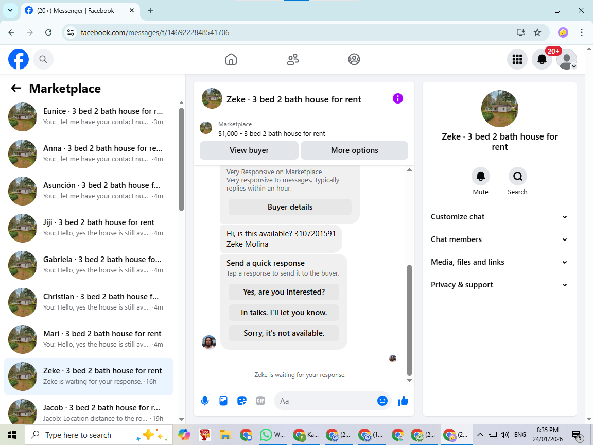
Task: Send a thumbs-up like
Action: (403, 401)
